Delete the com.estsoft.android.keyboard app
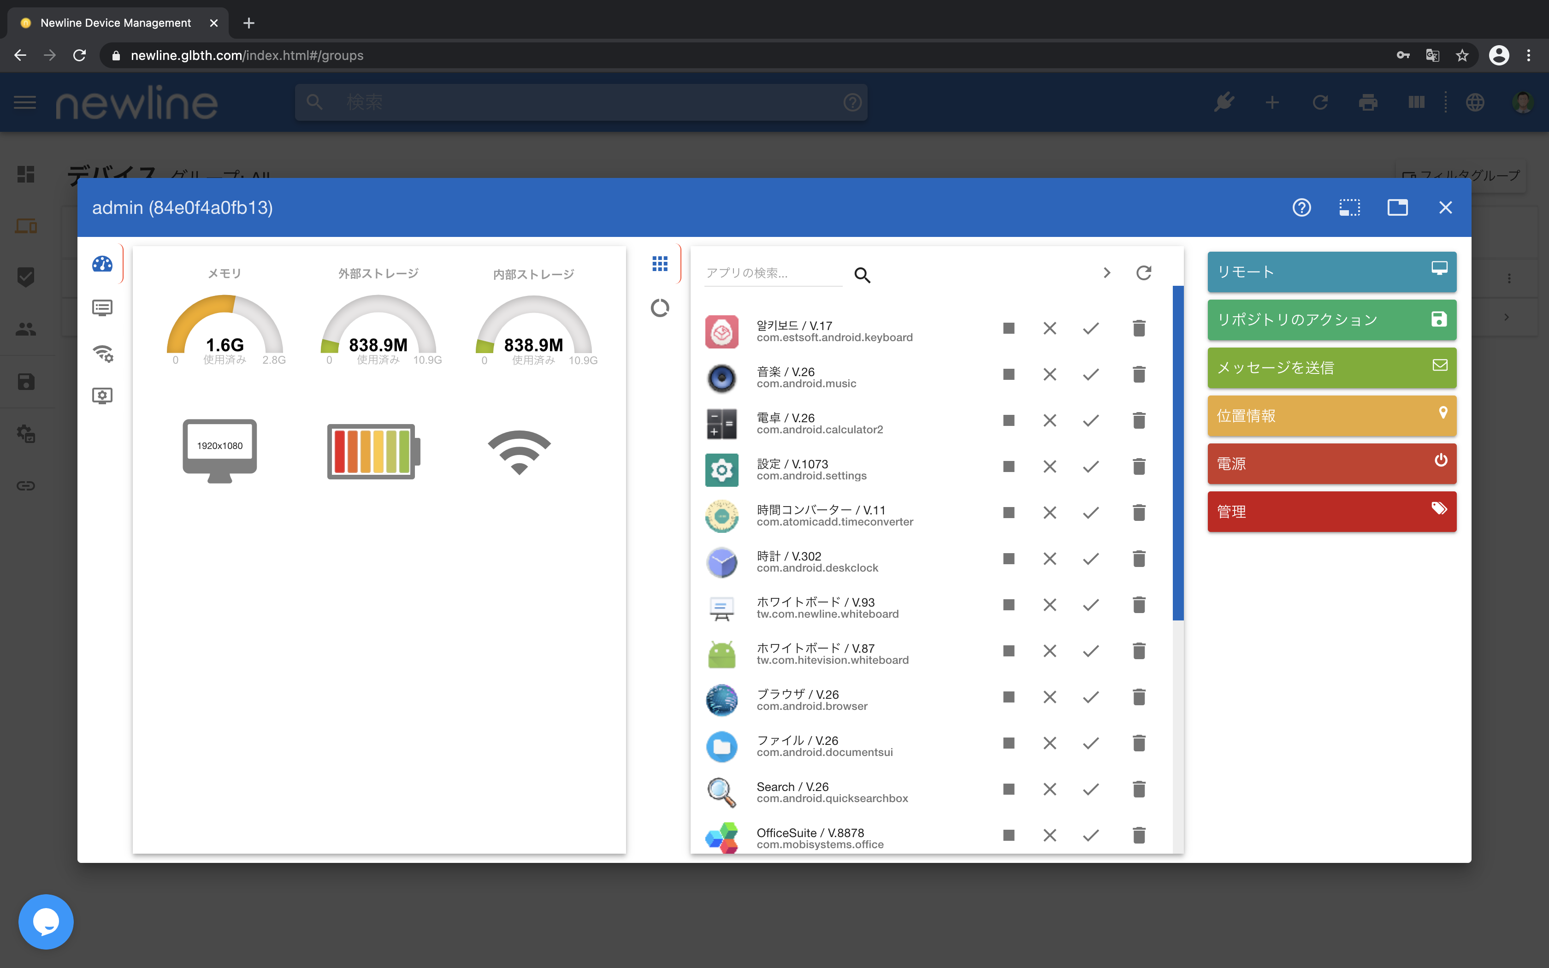The height and width of the screenshot is (968, 1549). coord(1139,328)
